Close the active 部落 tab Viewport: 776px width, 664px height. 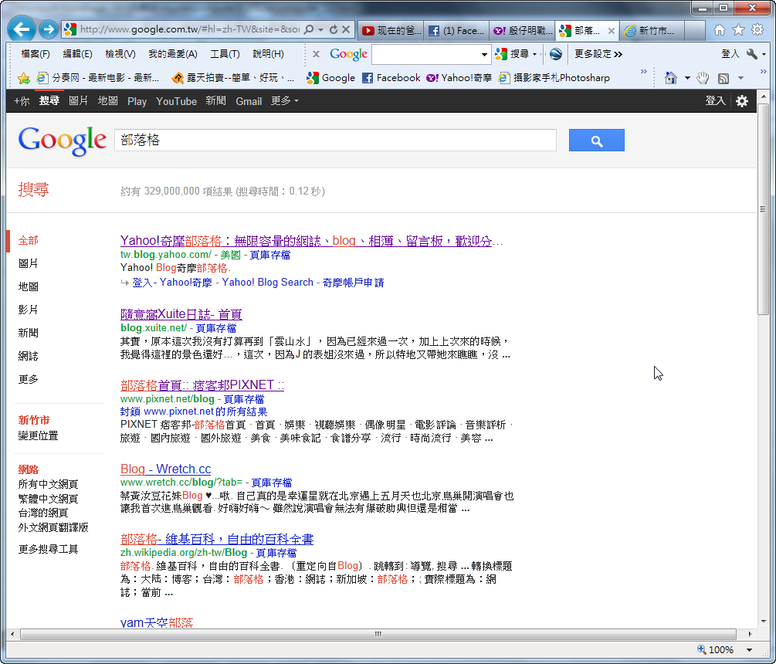(x=612, y=31)
